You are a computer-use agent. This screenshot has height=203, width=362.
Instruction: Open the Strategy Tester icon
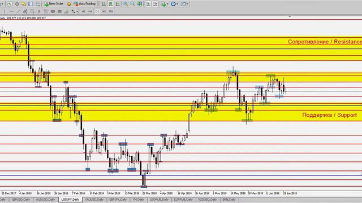(x=37, y=4)
